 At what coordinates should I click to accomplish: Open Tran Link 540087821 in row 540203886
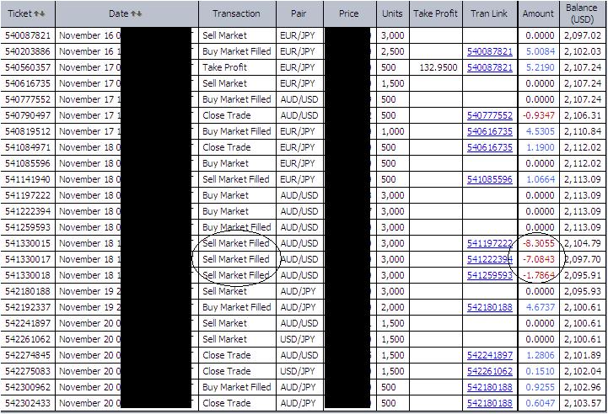tap(490, 51)
